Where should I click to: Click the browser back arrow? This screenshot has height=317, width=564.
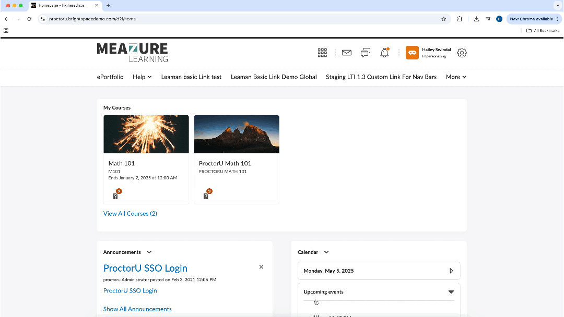(x=6, y=19)
